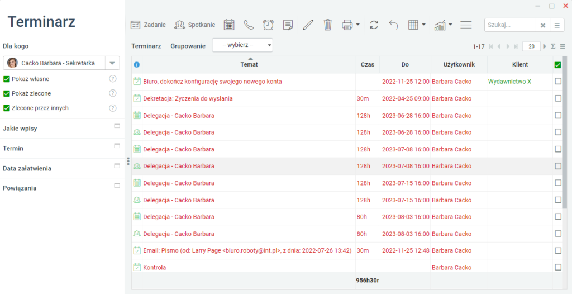Open Wydawnictwo X client link

click(509, 82)
